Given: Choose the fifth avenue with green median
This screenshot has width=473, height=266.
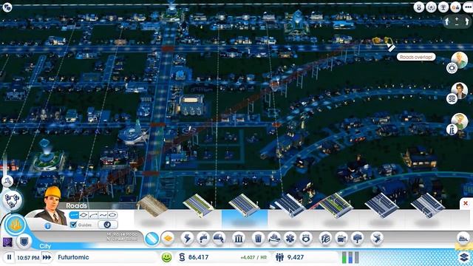Looking at the screenshot, I should click(x=336, y=206).
